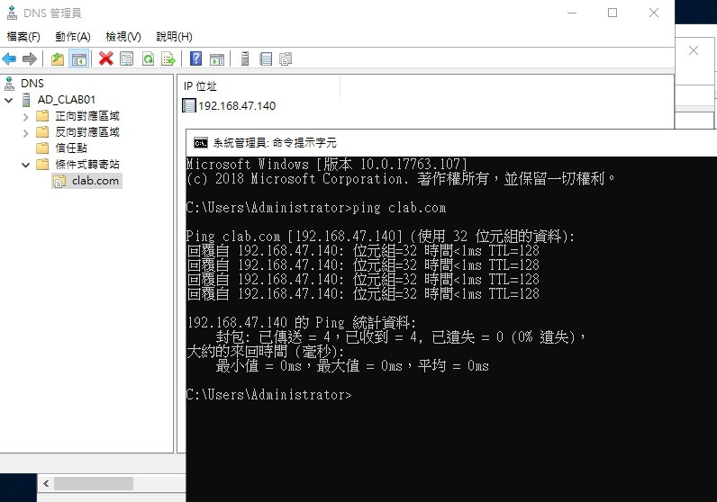Click the notebook record toolbar icon
The width and height of the screenshot is (717, 502).
(266, 58)
